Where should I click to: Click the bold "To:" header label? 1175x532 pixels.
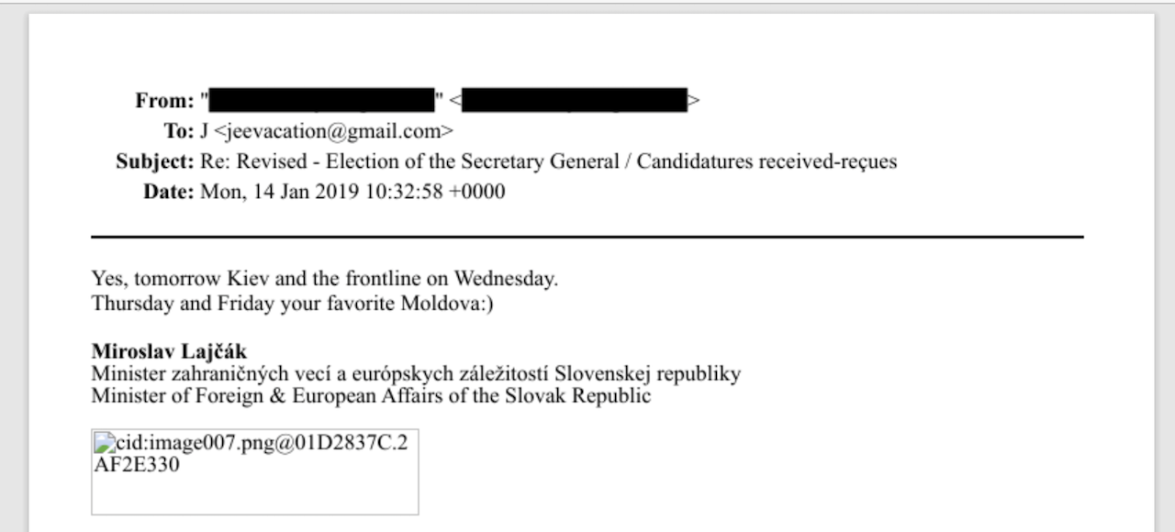click(178, 130)
